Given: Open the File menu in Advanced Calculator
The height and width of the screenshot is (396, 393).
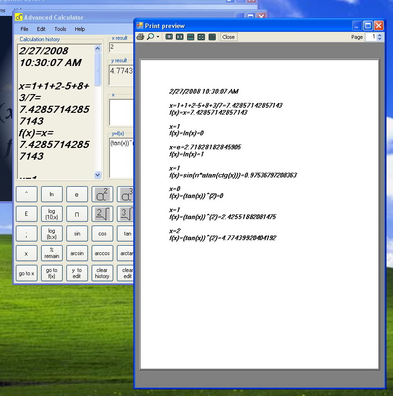Looking at the screenshot, I should (24, 29).
